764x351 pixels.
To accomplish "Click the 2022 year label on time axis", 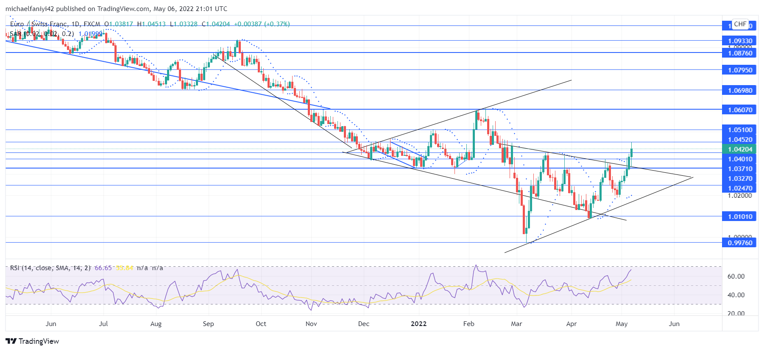I will pos(419,324).
